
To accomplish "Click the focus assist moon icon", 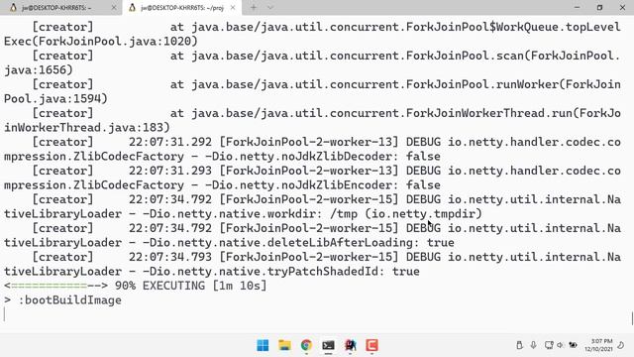I will tap(621, 345).
